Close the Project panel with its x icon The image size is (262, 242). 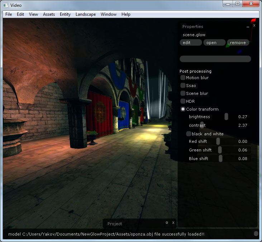173,223
